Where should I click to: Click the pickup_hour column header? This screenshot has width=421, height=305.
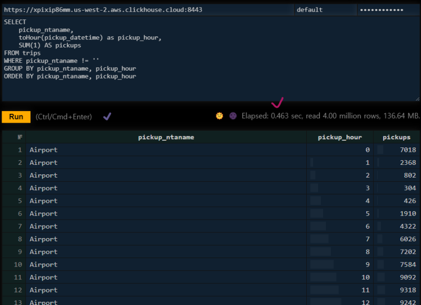click(340, 137)
